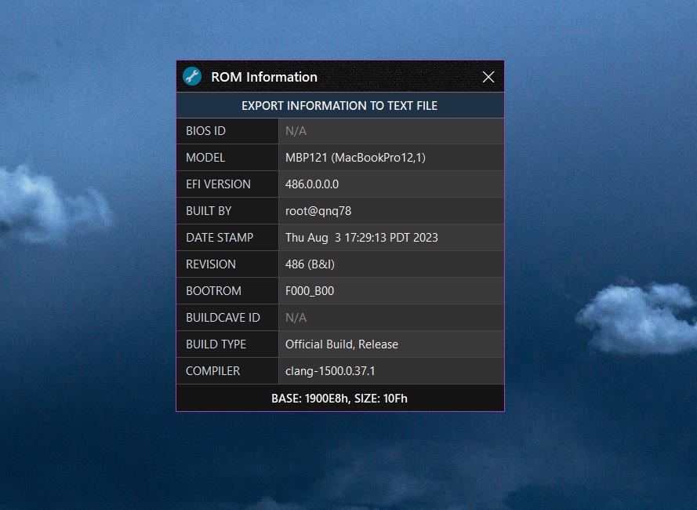This screenshot has width=697, height=510.
Task: Click the BIOS ID label
Action: pos(206,131)
